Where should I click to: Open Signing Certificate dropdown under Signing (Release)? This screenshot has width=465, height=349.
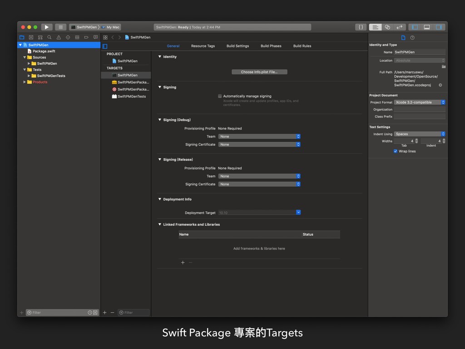(x=259, y=184)
